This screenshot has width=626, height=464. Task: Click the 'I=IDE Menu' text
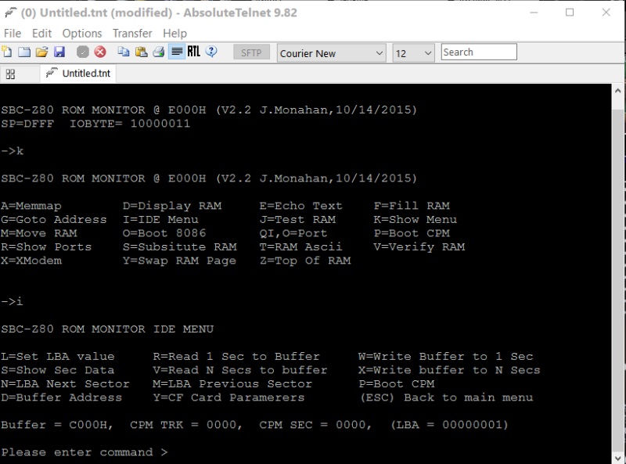tap(160, 220)
